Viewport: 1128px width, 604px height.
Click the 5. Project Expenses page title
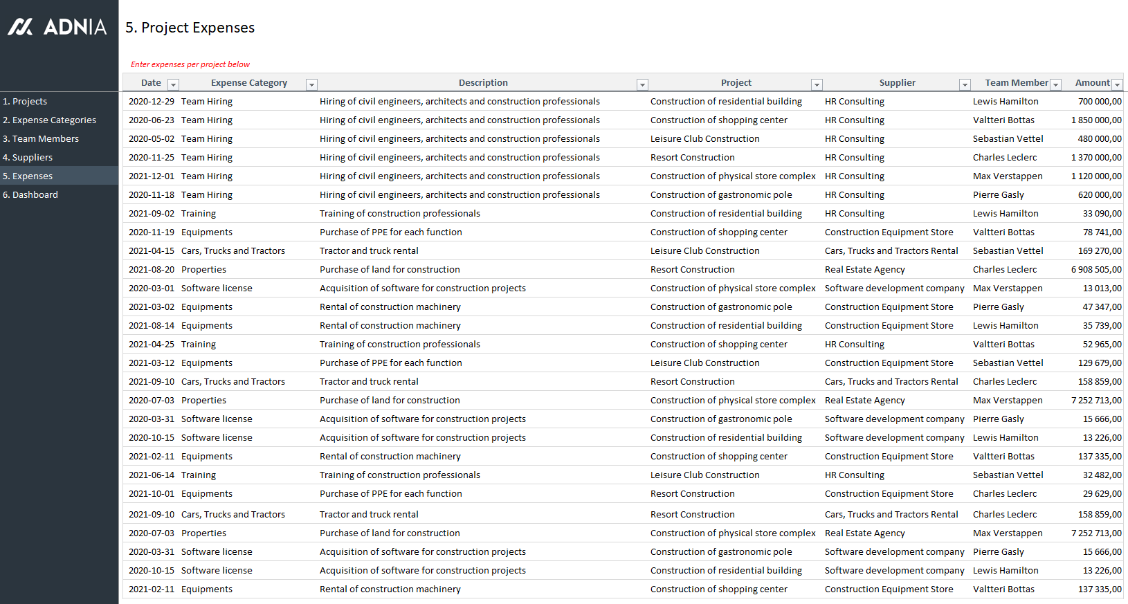tap(190, 28)
